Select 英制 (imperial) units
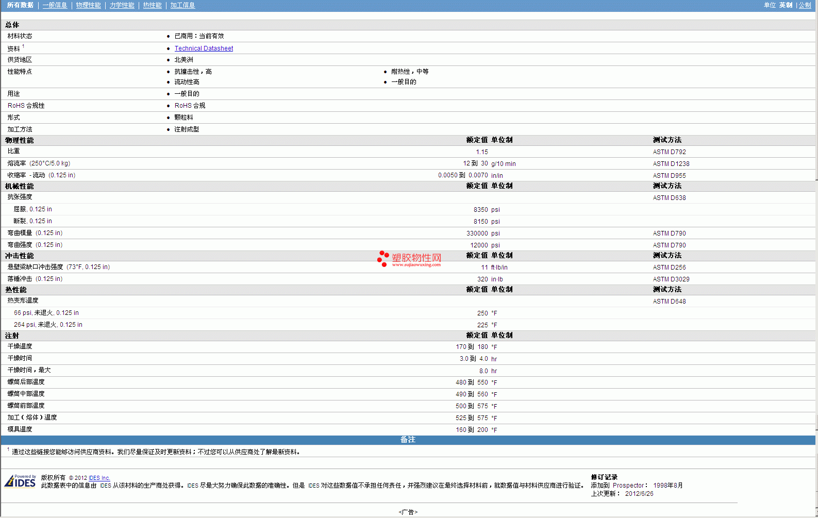The image size is (818, 518). [786, 5]
